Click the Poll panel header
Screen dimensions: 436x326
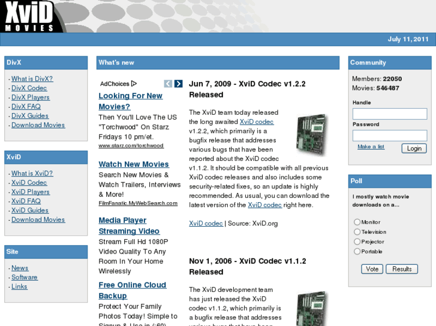pos(390,181)
